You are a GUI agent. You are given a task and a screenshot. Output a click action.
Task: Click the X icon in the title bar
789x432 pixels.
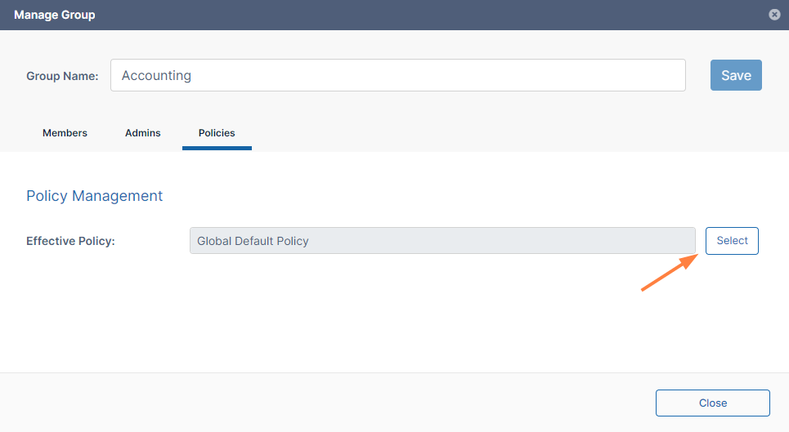pyautogui.click(x=774, y=15)
